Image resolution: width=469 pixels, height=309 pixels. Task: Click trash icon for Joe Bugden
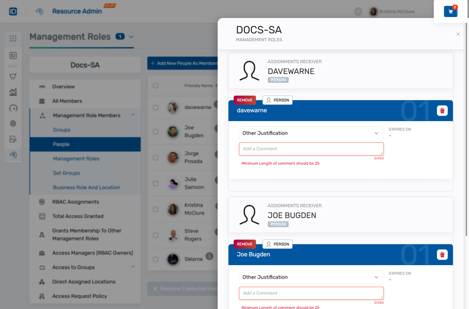coord(442,255)
